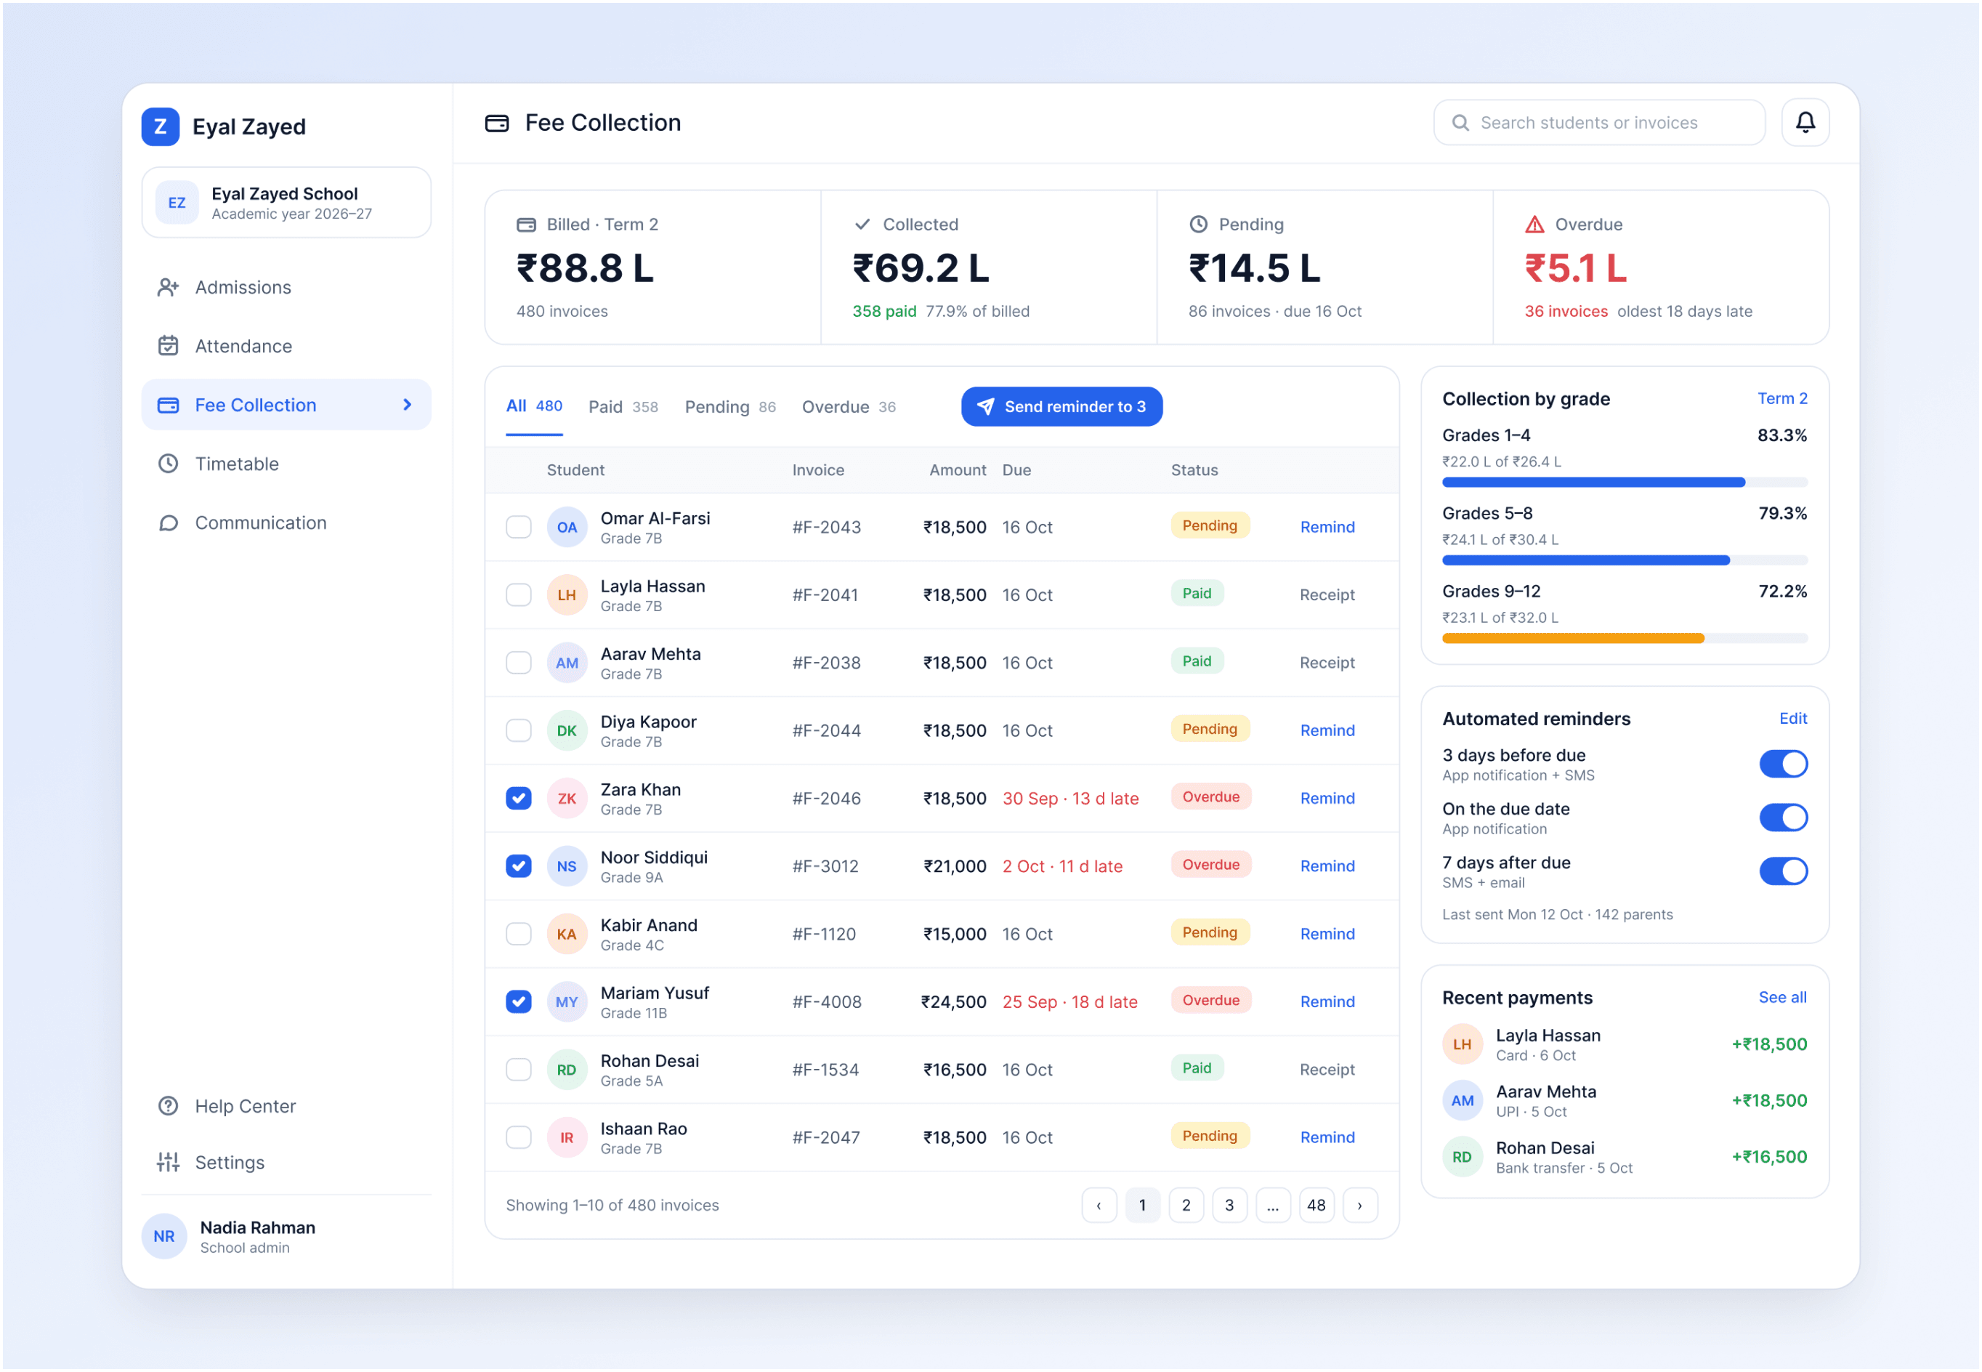The height and width of the screenshot is (1372, 1982).
Task: Click the notification bell icon
Action: point(1805,122)
